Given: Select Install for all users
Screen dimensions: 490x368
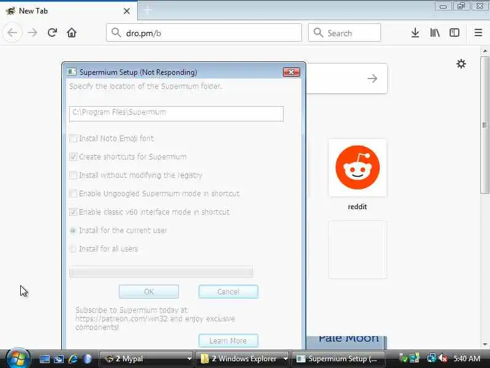Looking at the screenshot, I should [73, 249].
